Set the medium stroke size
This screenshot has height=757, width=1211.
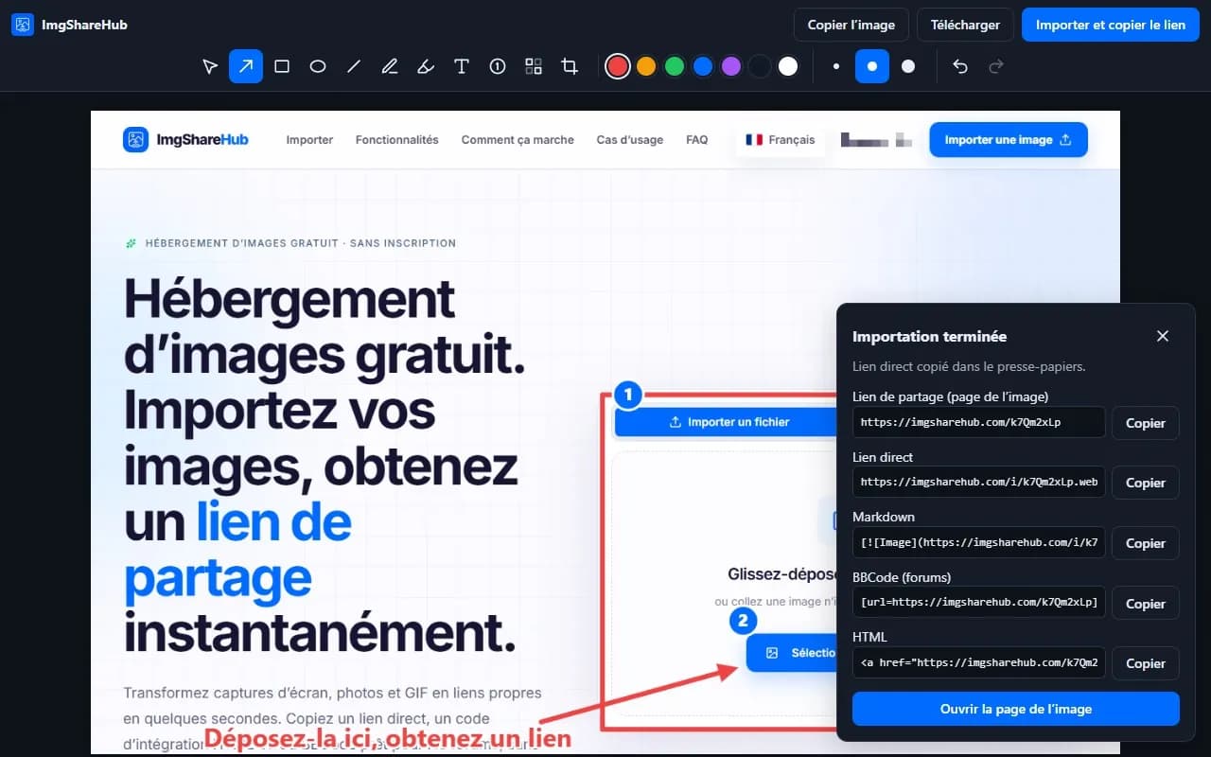coord(872,66)
